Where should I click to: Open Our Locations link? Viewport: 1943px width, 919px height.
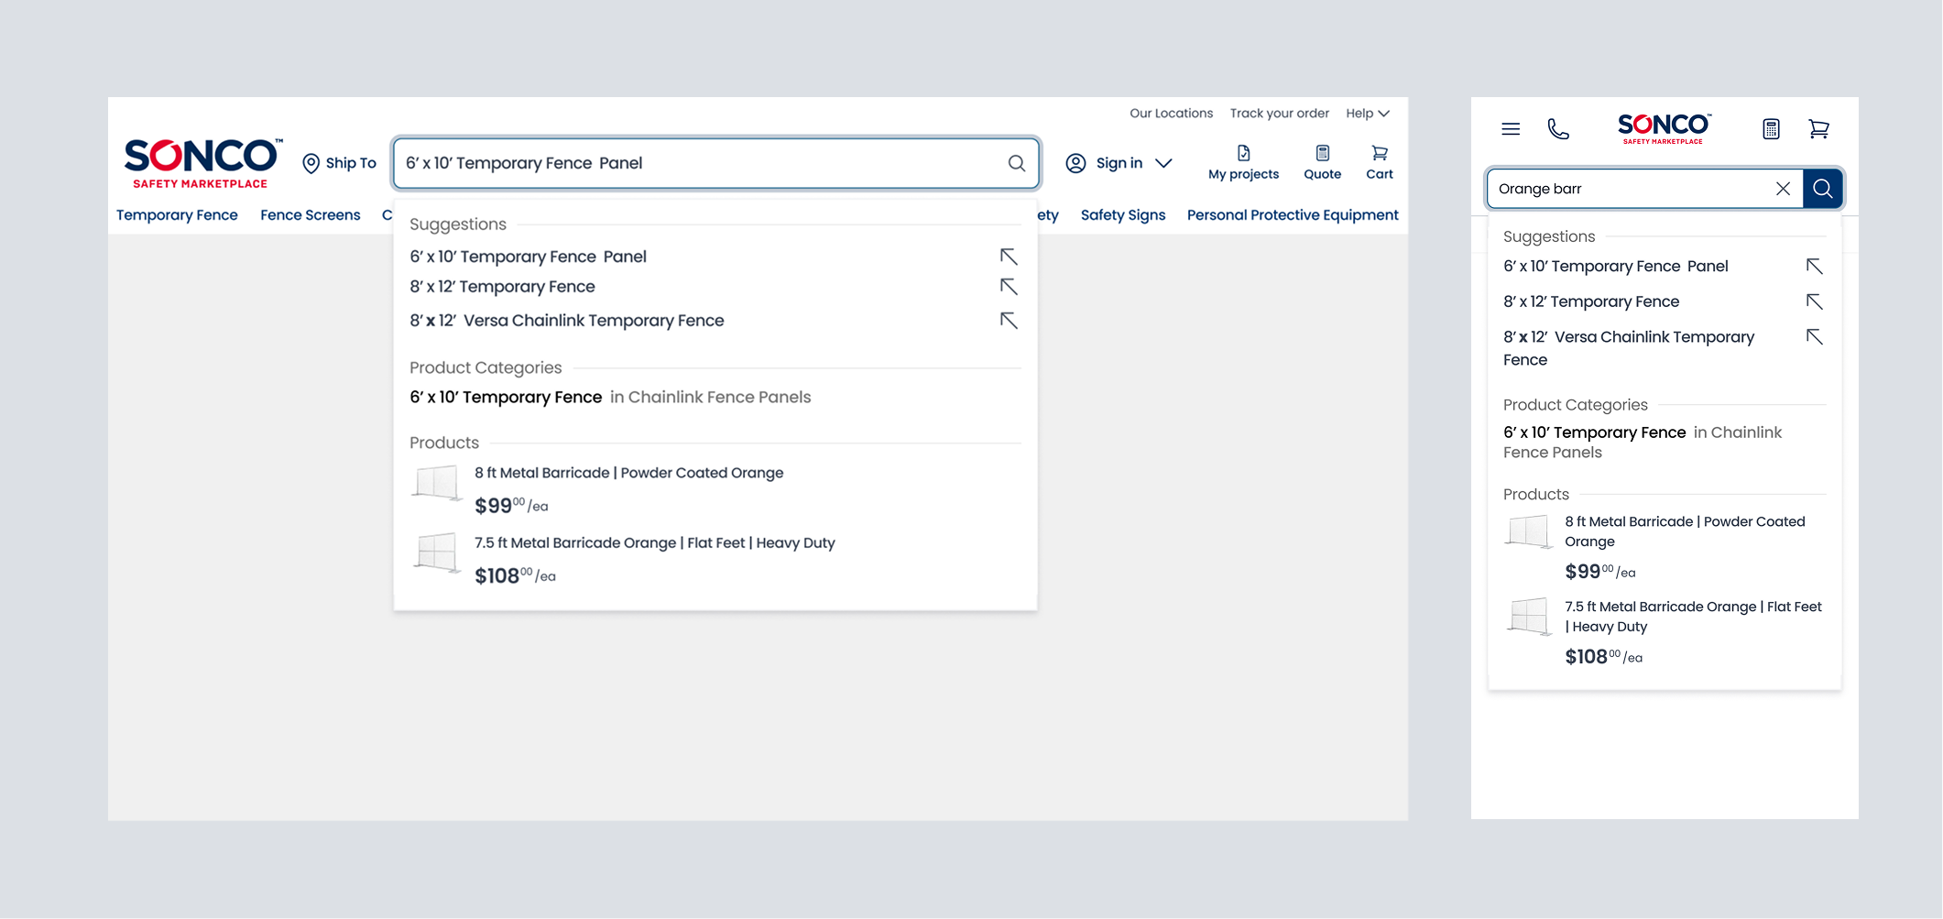(x=1171, y=114)
